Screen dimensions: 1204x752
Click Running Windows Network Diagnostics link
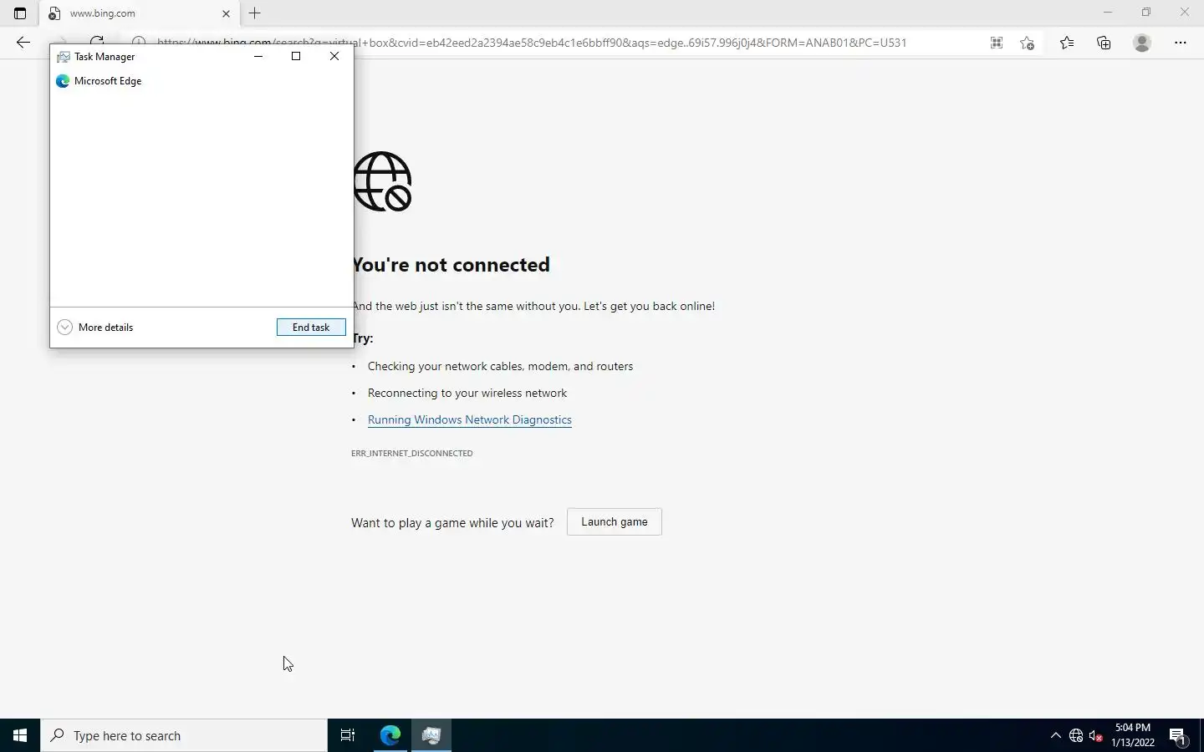(x=470, y=419)
